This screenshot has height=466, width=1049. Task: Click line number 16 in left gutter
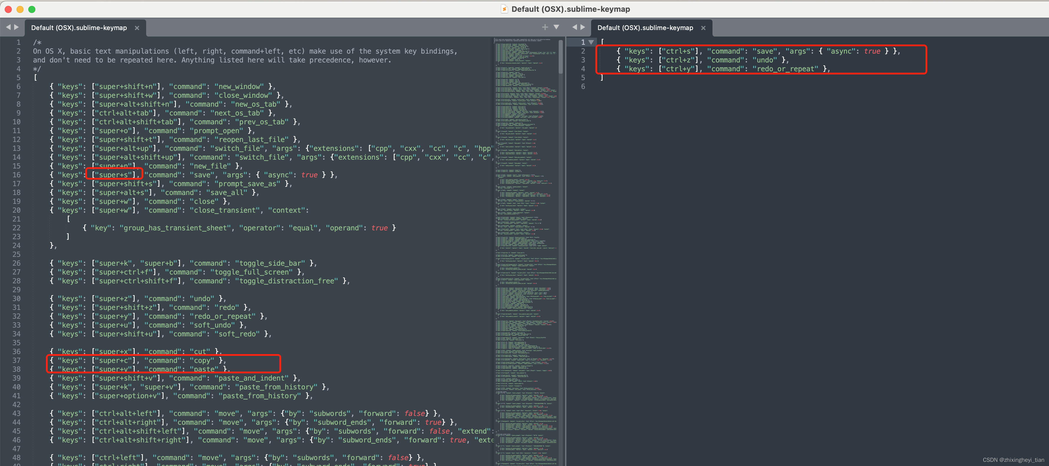point(16,175)
